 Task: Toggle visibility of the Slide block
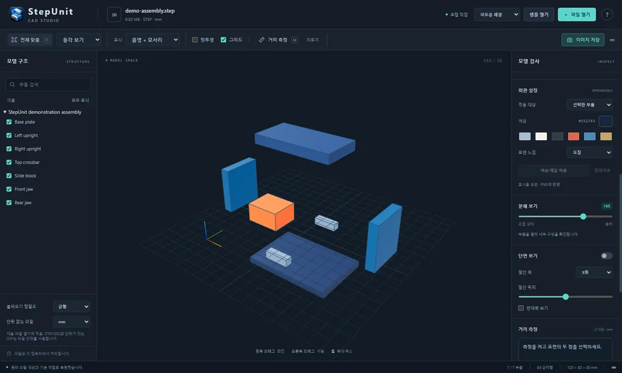[x=9, y=176]
